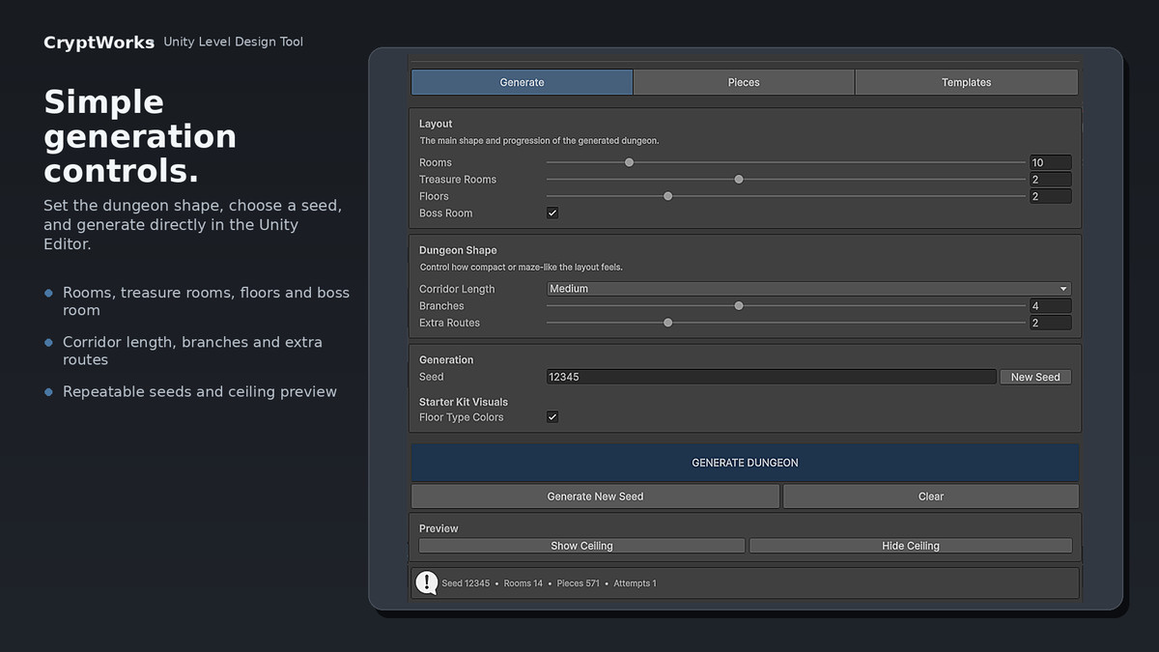The height and width of the screenshot is (652, 1159).
Task: Click the 'Generation' section heading
Action: [446, 359]
